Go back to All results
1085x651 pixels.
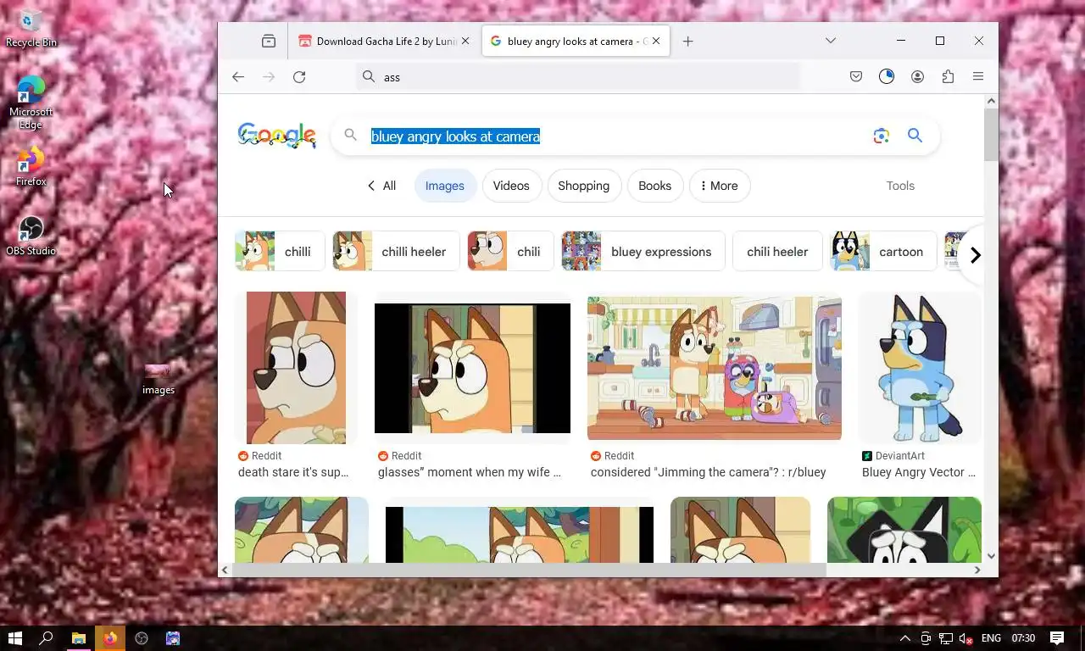point(381,186)
